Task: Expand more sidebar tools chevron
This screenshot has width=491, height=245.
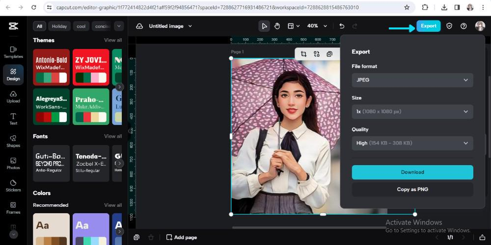Action: tap(13, 234)
